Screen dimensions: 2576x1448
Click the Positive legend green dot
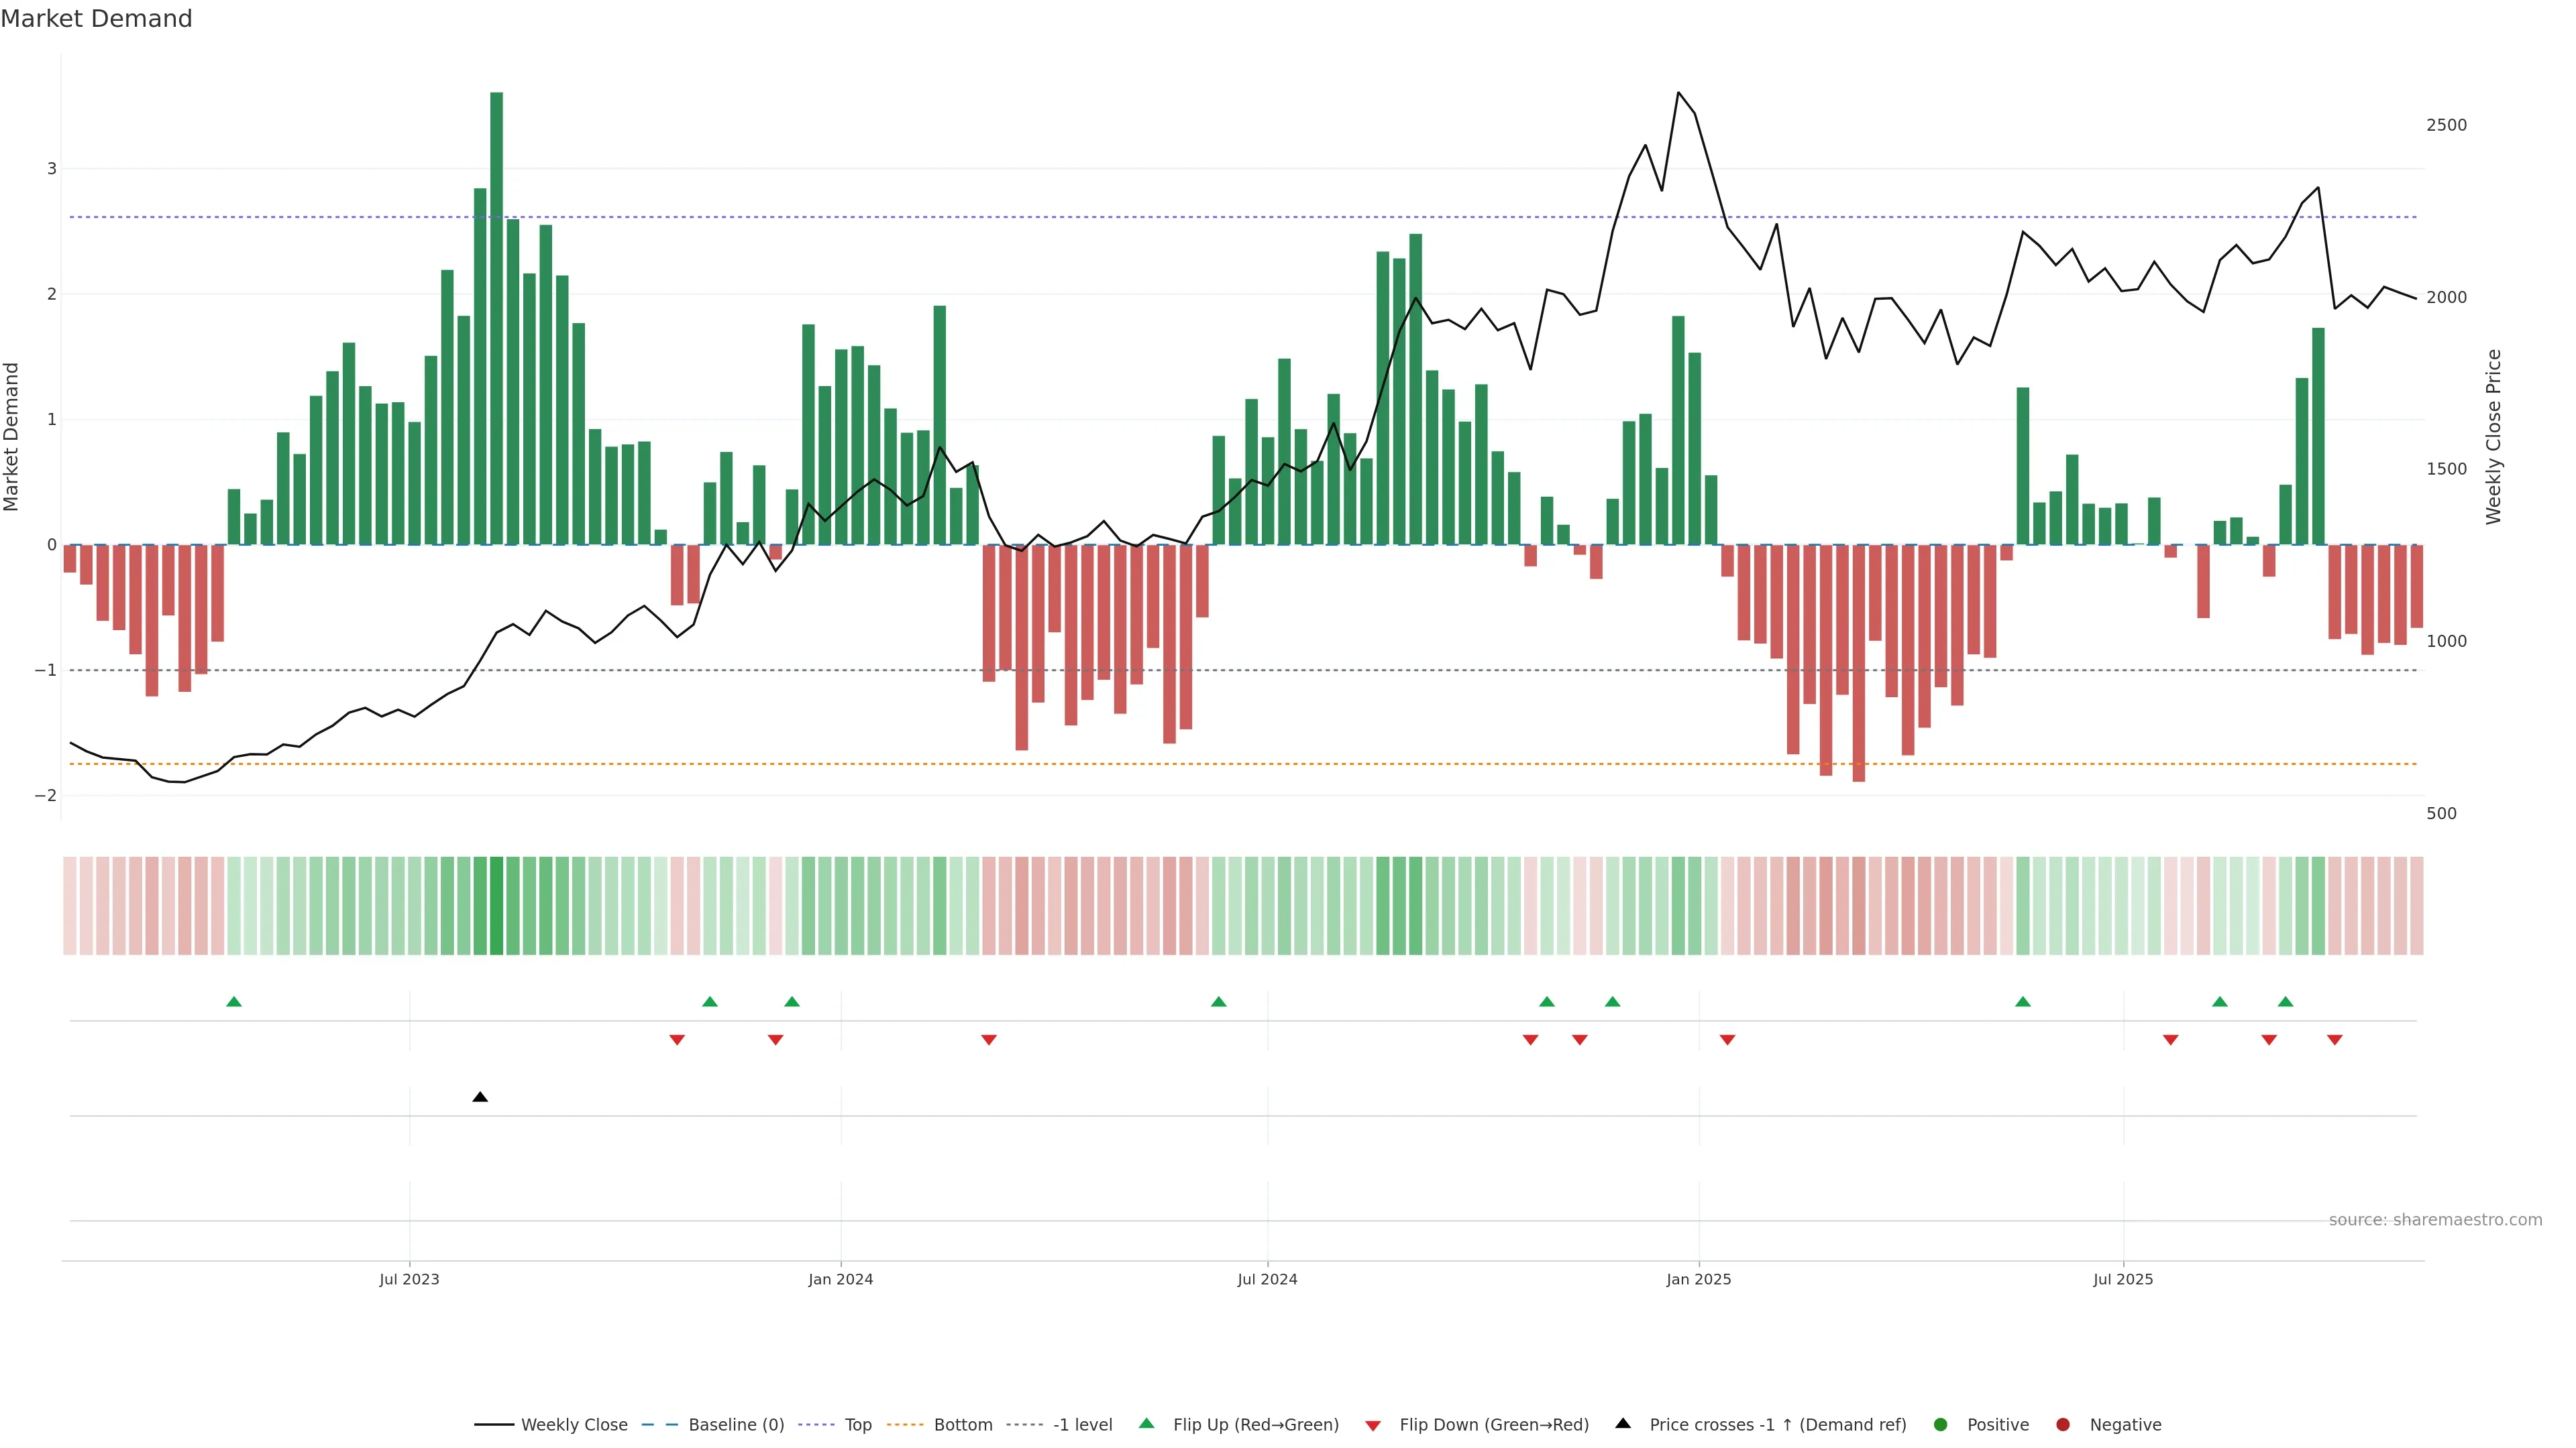[x=1941, y=1425]
